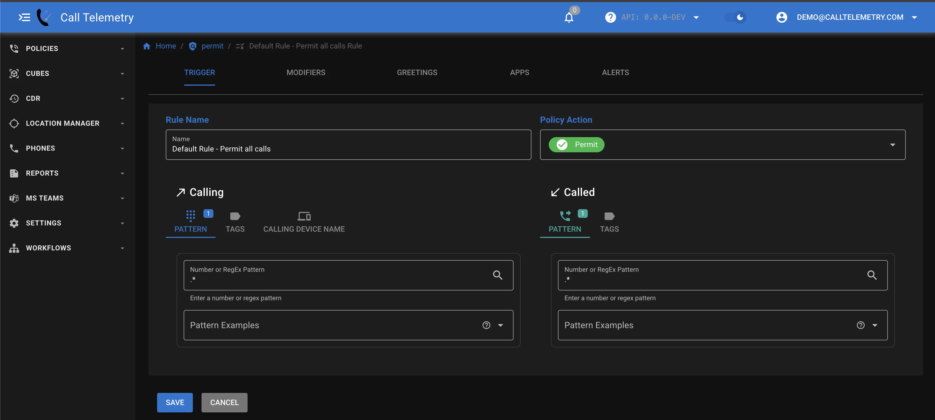Image resolution: width=935 pixels, height=420 pixels.
Task: Switch to the Modifiers tab
Action: pyautogui.click(x=306, y=73)
